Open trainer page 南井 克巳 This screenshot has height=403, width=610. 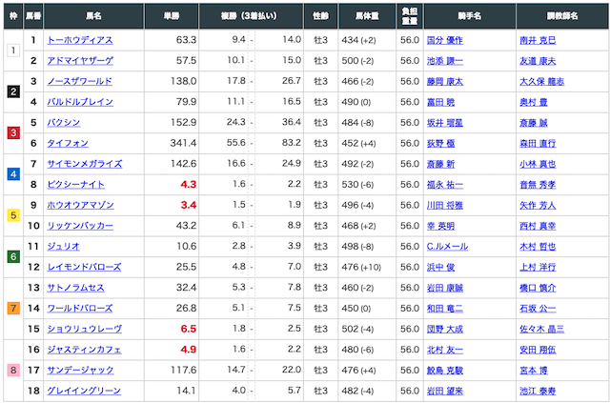click(538, 40)
